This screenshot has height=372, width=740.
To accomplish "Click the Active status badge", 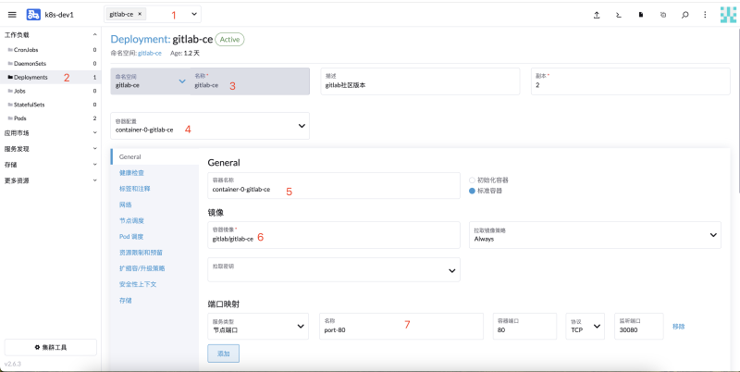I will point(229,40).
